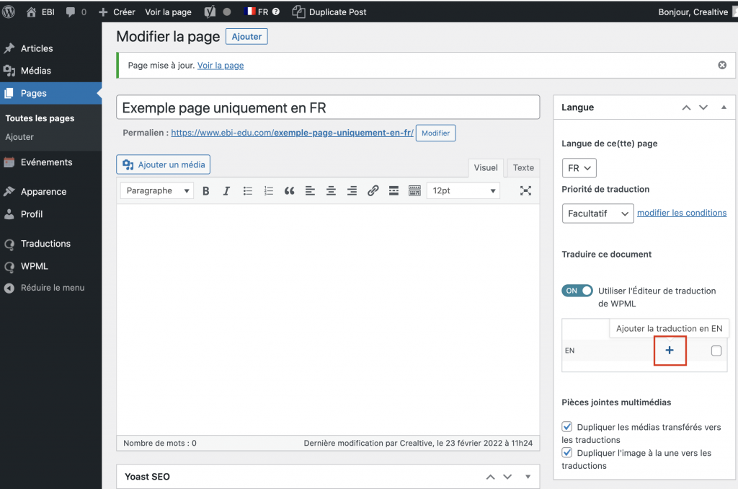Collapse menu with Réduire le menu
The image size is (738, 489).
(51, 288)
